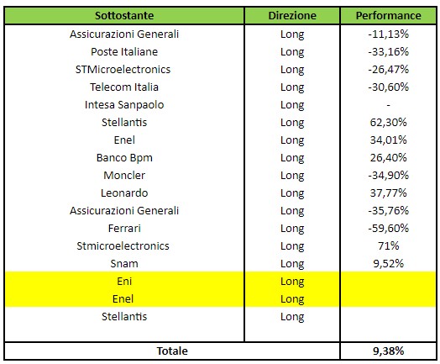Click the empty Performance cell for Eni
The height and width of the screenshot is (364, 440).
pos(389,281)
